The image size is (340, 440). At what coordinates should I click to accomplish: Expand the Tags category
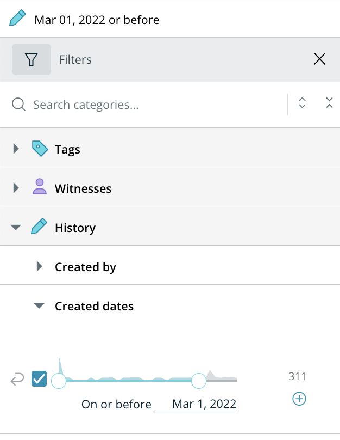coord(16,149)
